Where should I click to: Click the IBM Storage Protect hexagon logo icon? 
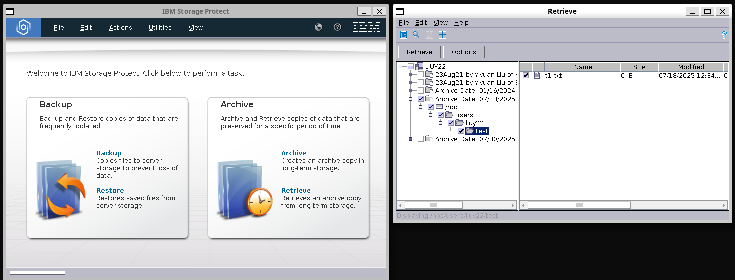click(x=23, y=28)
